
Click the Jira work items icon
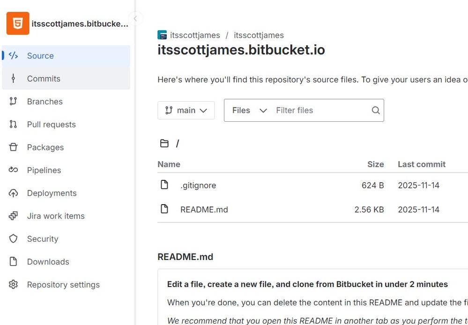tap(13, 216)
